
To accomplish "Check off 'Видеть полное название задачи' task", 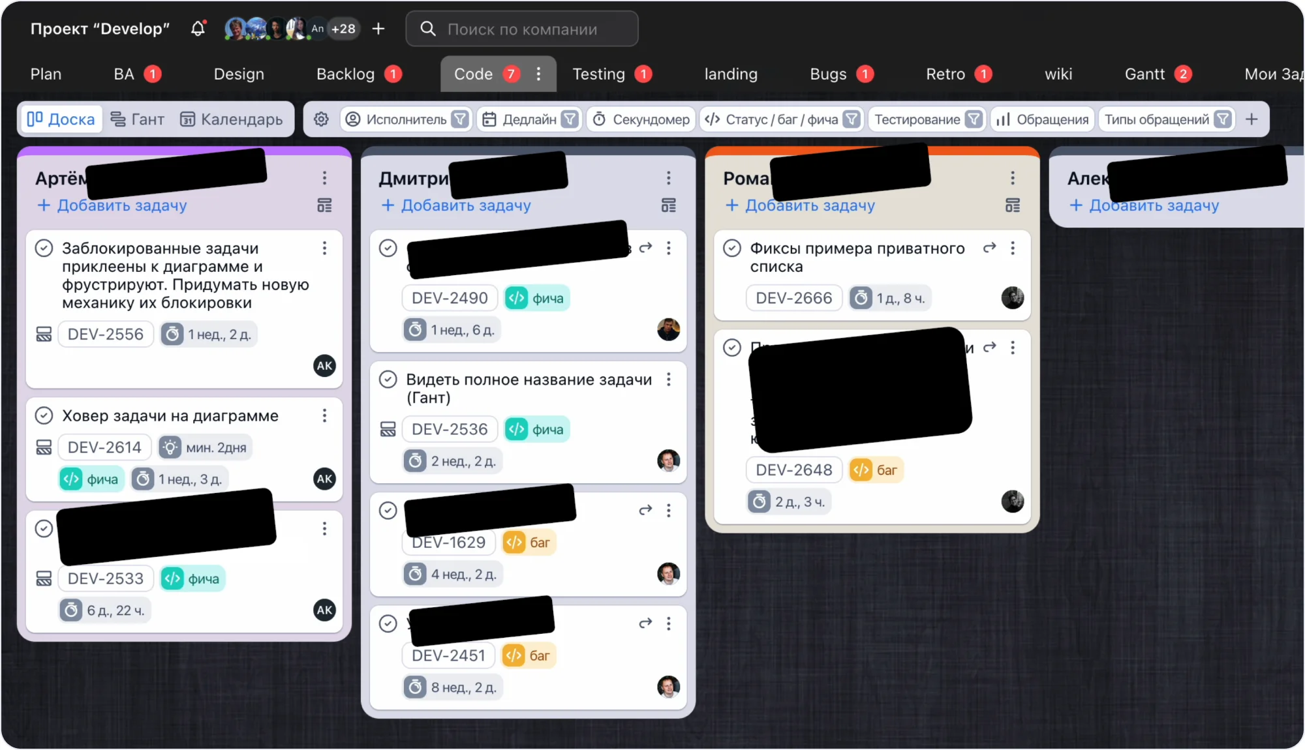I will tap(388, 380).
